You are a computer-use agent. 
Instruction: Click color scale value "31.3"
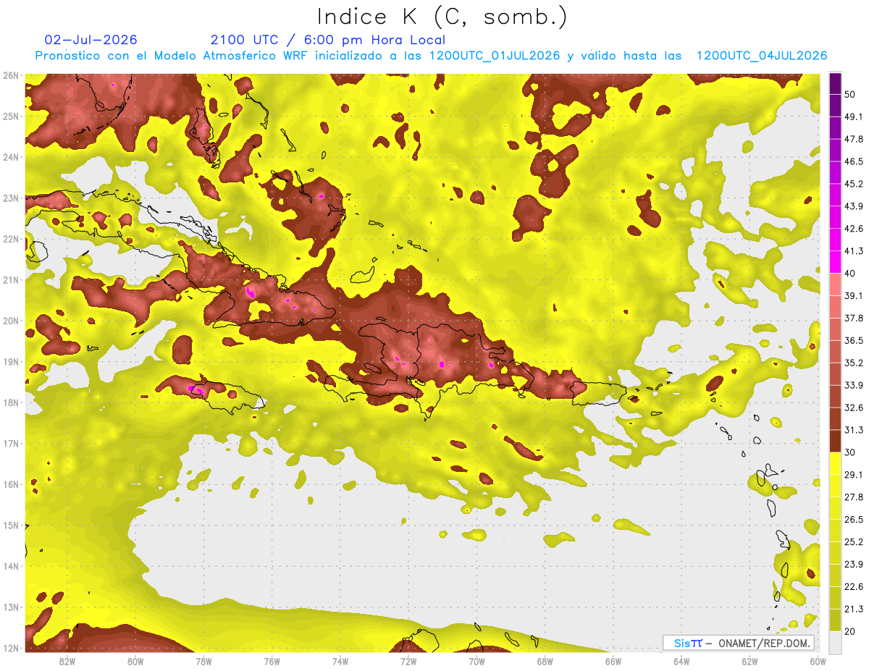[x=855, y=429]
